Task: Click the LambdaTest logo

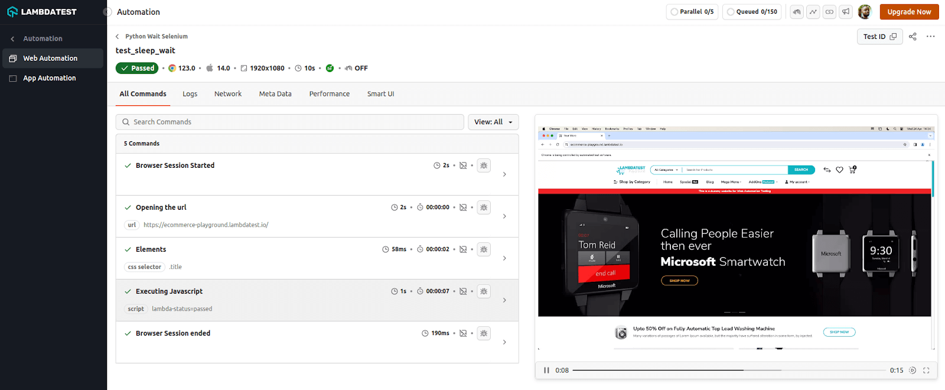Action: tap(41, 12)
